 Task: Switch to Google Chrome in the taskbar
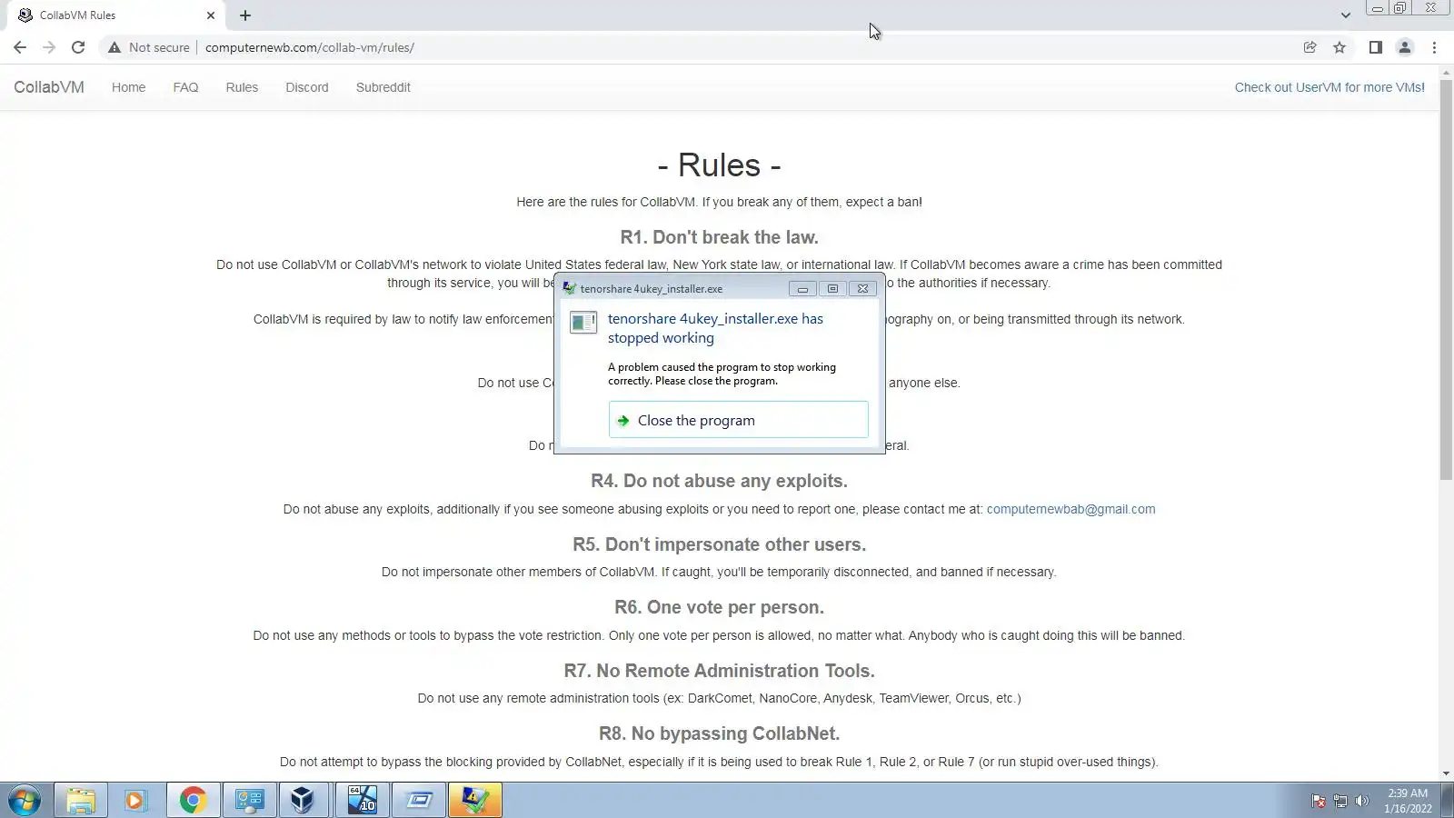[x=193, y=801]
